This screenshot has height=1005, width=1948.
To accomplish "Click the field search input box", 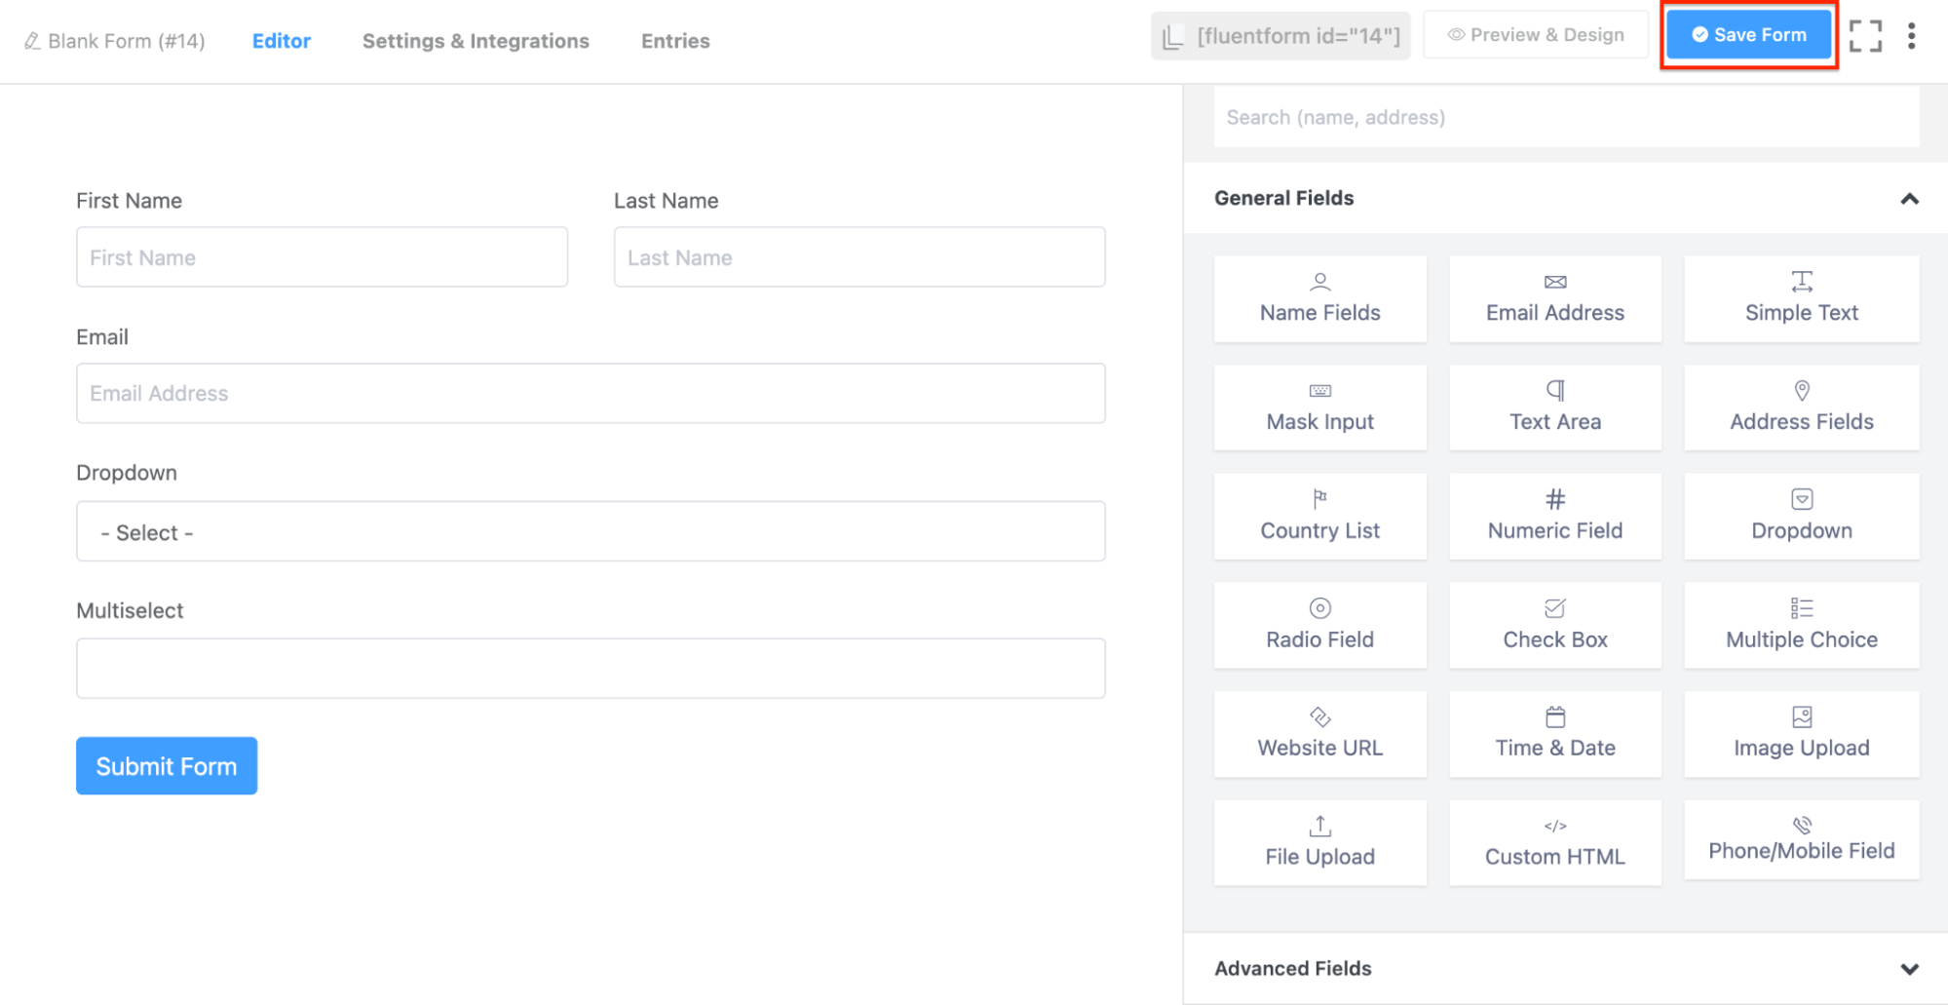I will tap(1565, 118).
